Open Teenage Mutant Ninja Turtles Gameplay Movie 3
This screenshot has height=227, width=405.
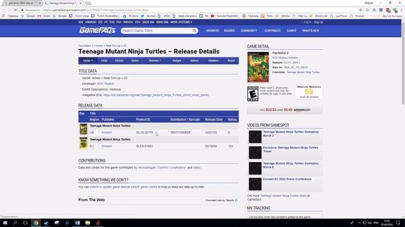pos(290,134)
